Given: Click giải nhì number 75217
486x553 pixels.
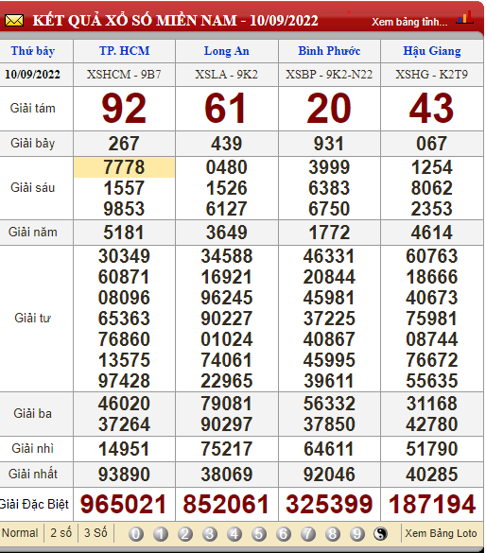Looking at the screenshot, I should (227, 449).
